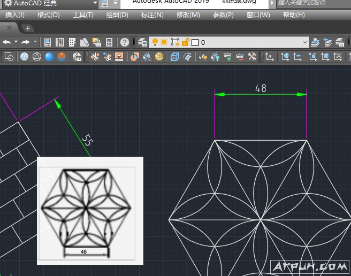Close the current drawing tab X

click(9, 28)
